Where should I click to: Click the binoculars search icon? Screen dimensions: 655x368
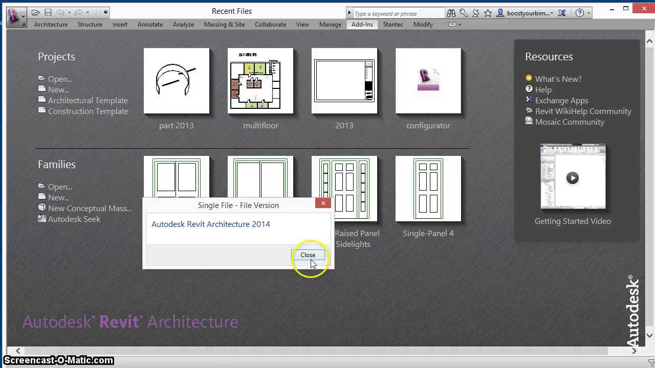(451, 13)
